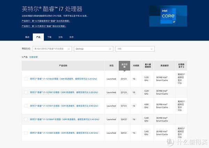Switch to the 下载 downloads tab

pos(49,37)
